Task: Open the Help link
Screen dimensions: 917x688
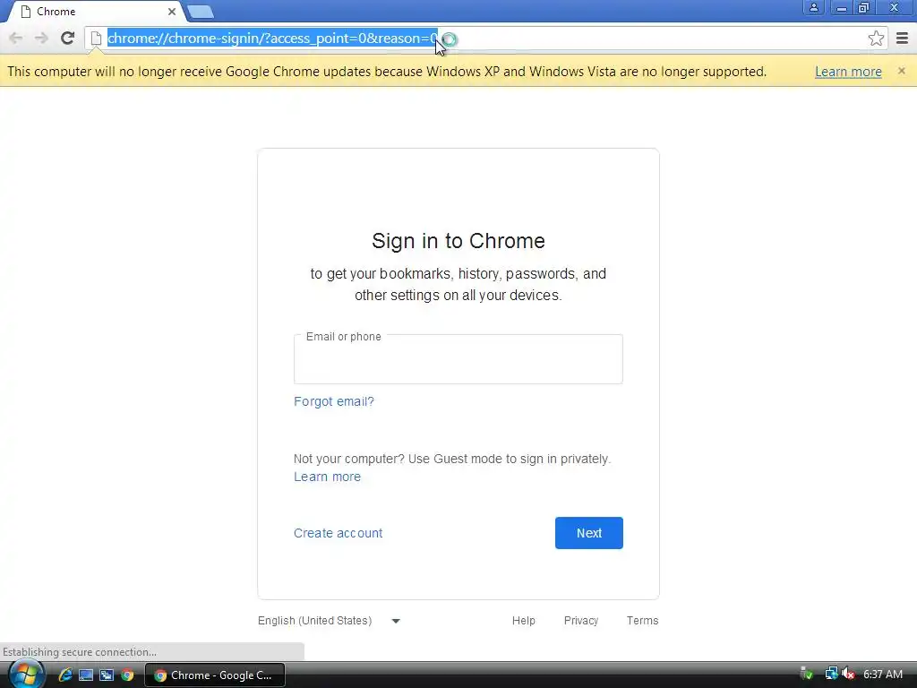Action: (x=523, y=621)
